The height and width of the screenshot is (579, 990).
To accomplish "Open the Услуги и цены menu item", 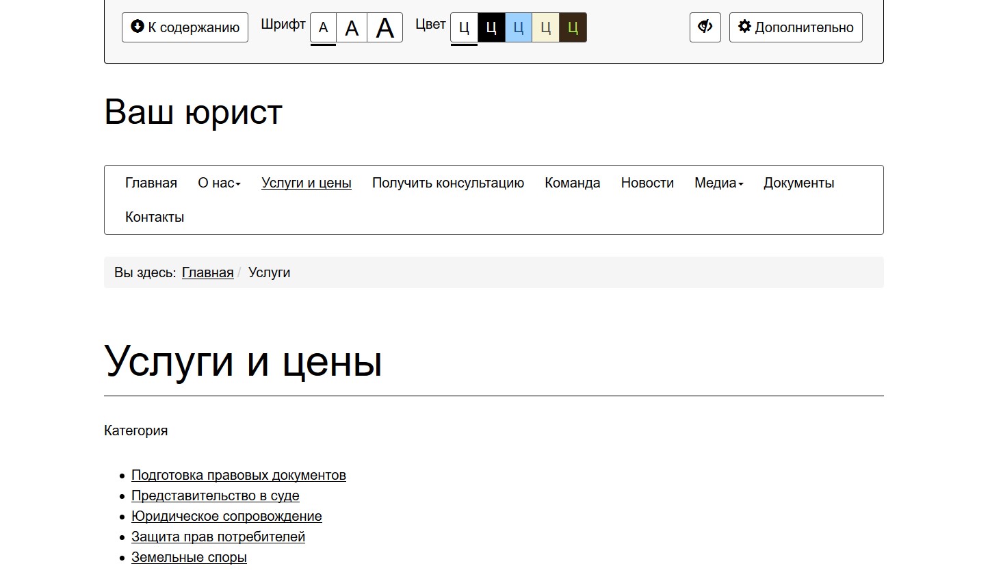I will 306,183.
